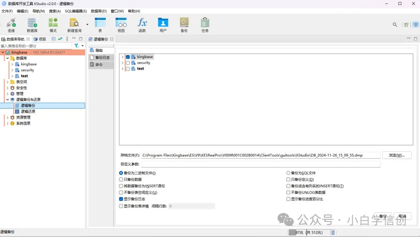Click the 新建查询 new query icon
This screenshot has height=237, width=420.
74,25
